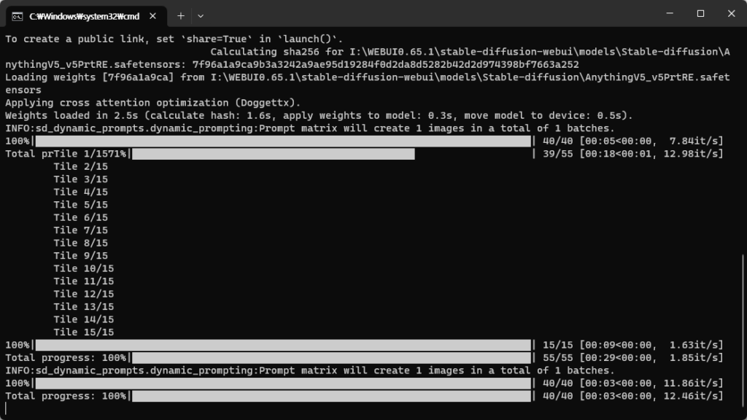Click the sha256 hash string '7f96a1a9ca9b3a...'
Screen dimensions: 747x420
click(x=385, y=65)
